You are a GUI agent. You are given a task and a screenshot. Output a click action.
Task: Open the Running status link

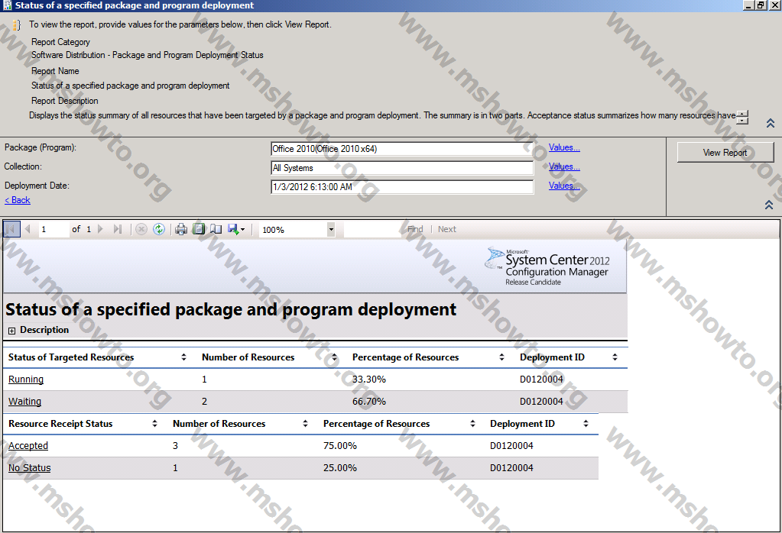[26, 380]
